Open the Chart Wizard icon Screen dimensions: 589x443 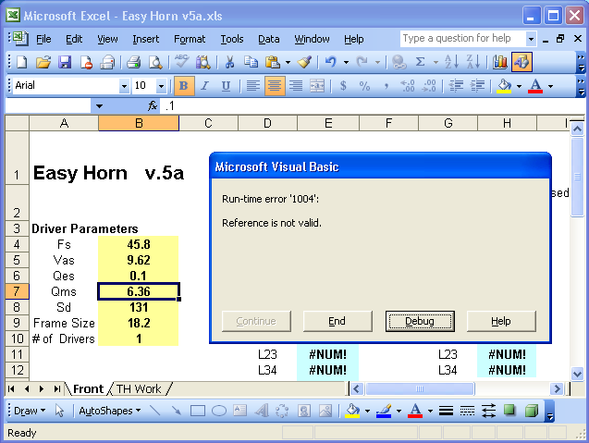pos(500,62)
